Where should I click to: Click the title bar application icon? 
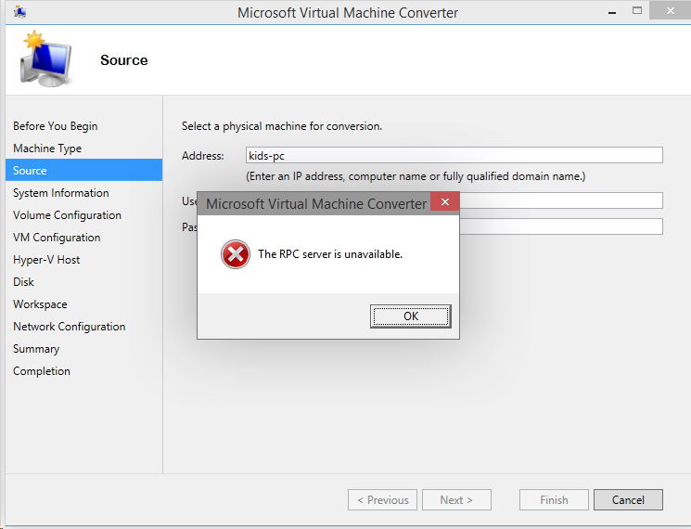pyautogui.click(x=19, y=12)
